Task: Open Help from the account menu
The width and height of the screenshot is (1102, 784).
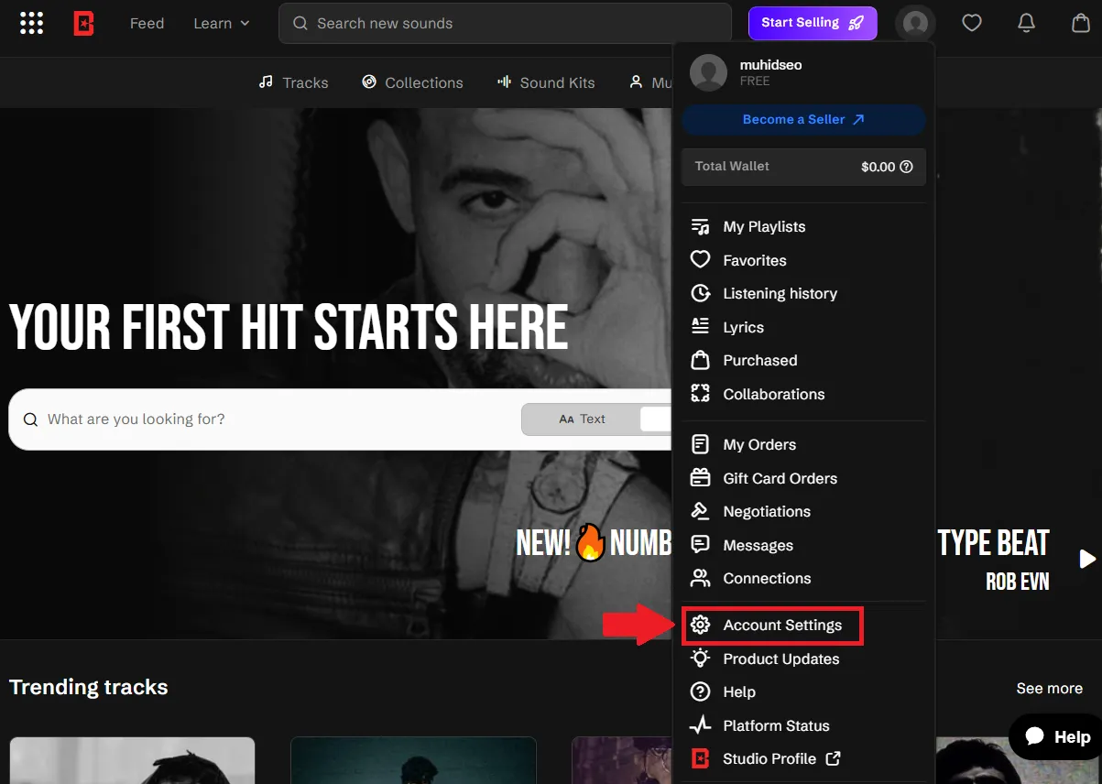Action: pyautogui.click(x=738, y=691)
